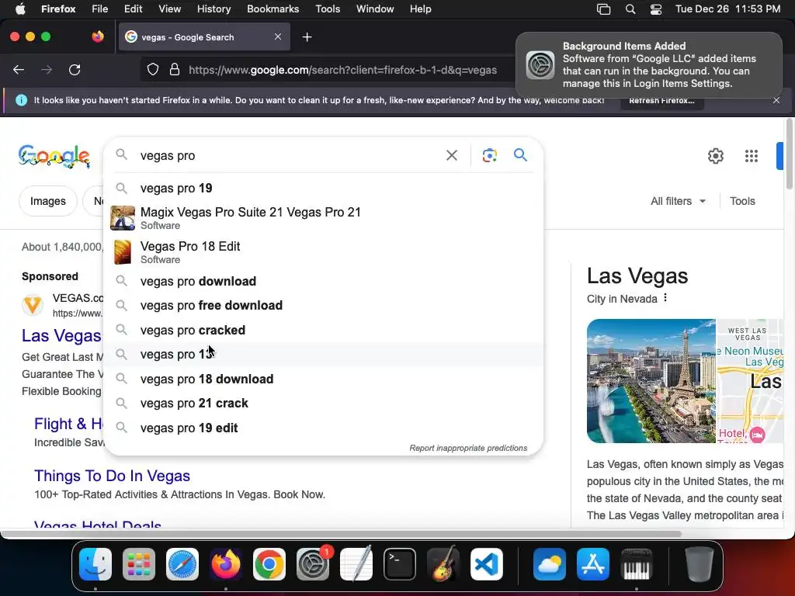
Task: Open Google Chrome from the Dock
Action: tap(269, 564)
